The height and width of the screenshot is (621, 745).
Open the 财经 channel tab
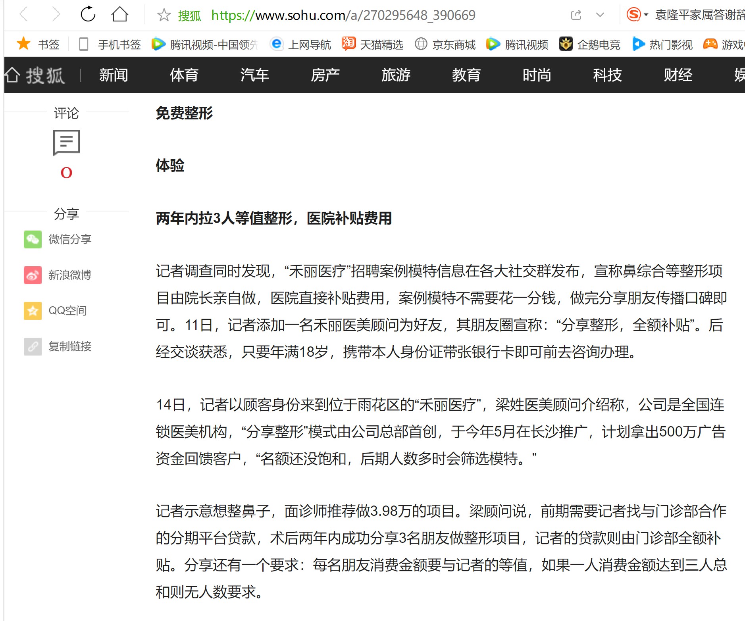[x=678, y=75]
